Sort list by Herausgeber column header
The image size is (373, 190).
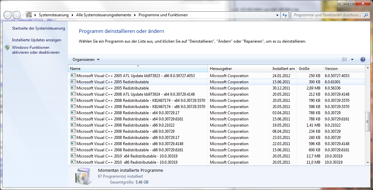pos(239,69)
